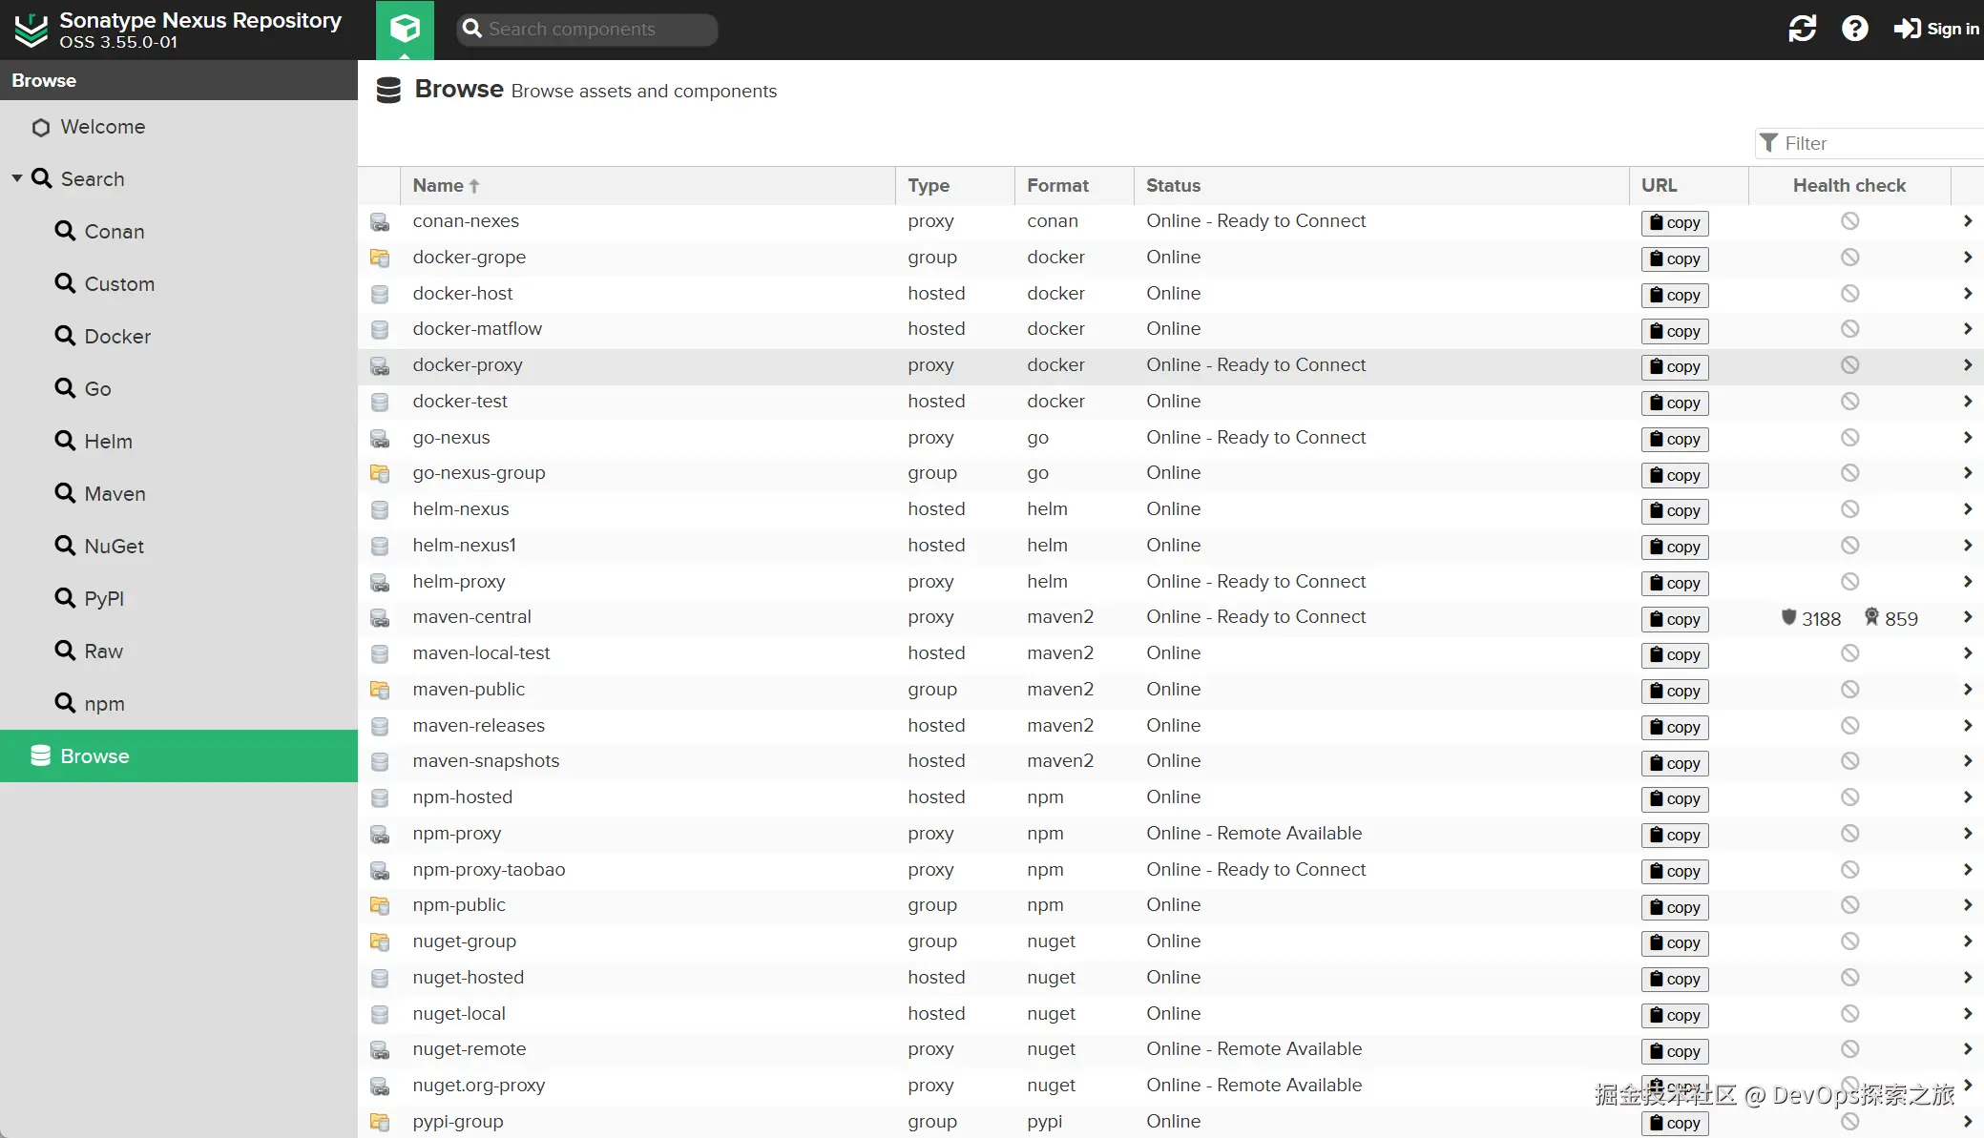Click the refresh icon in header
The height and width of the screenshot is (1138, 1984).
[1802, 29]
